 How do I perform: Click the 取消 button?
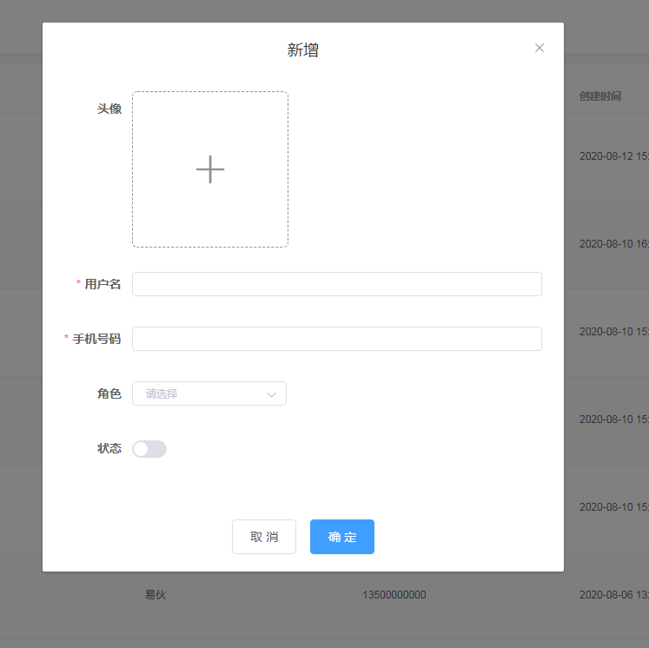point(264,537)
